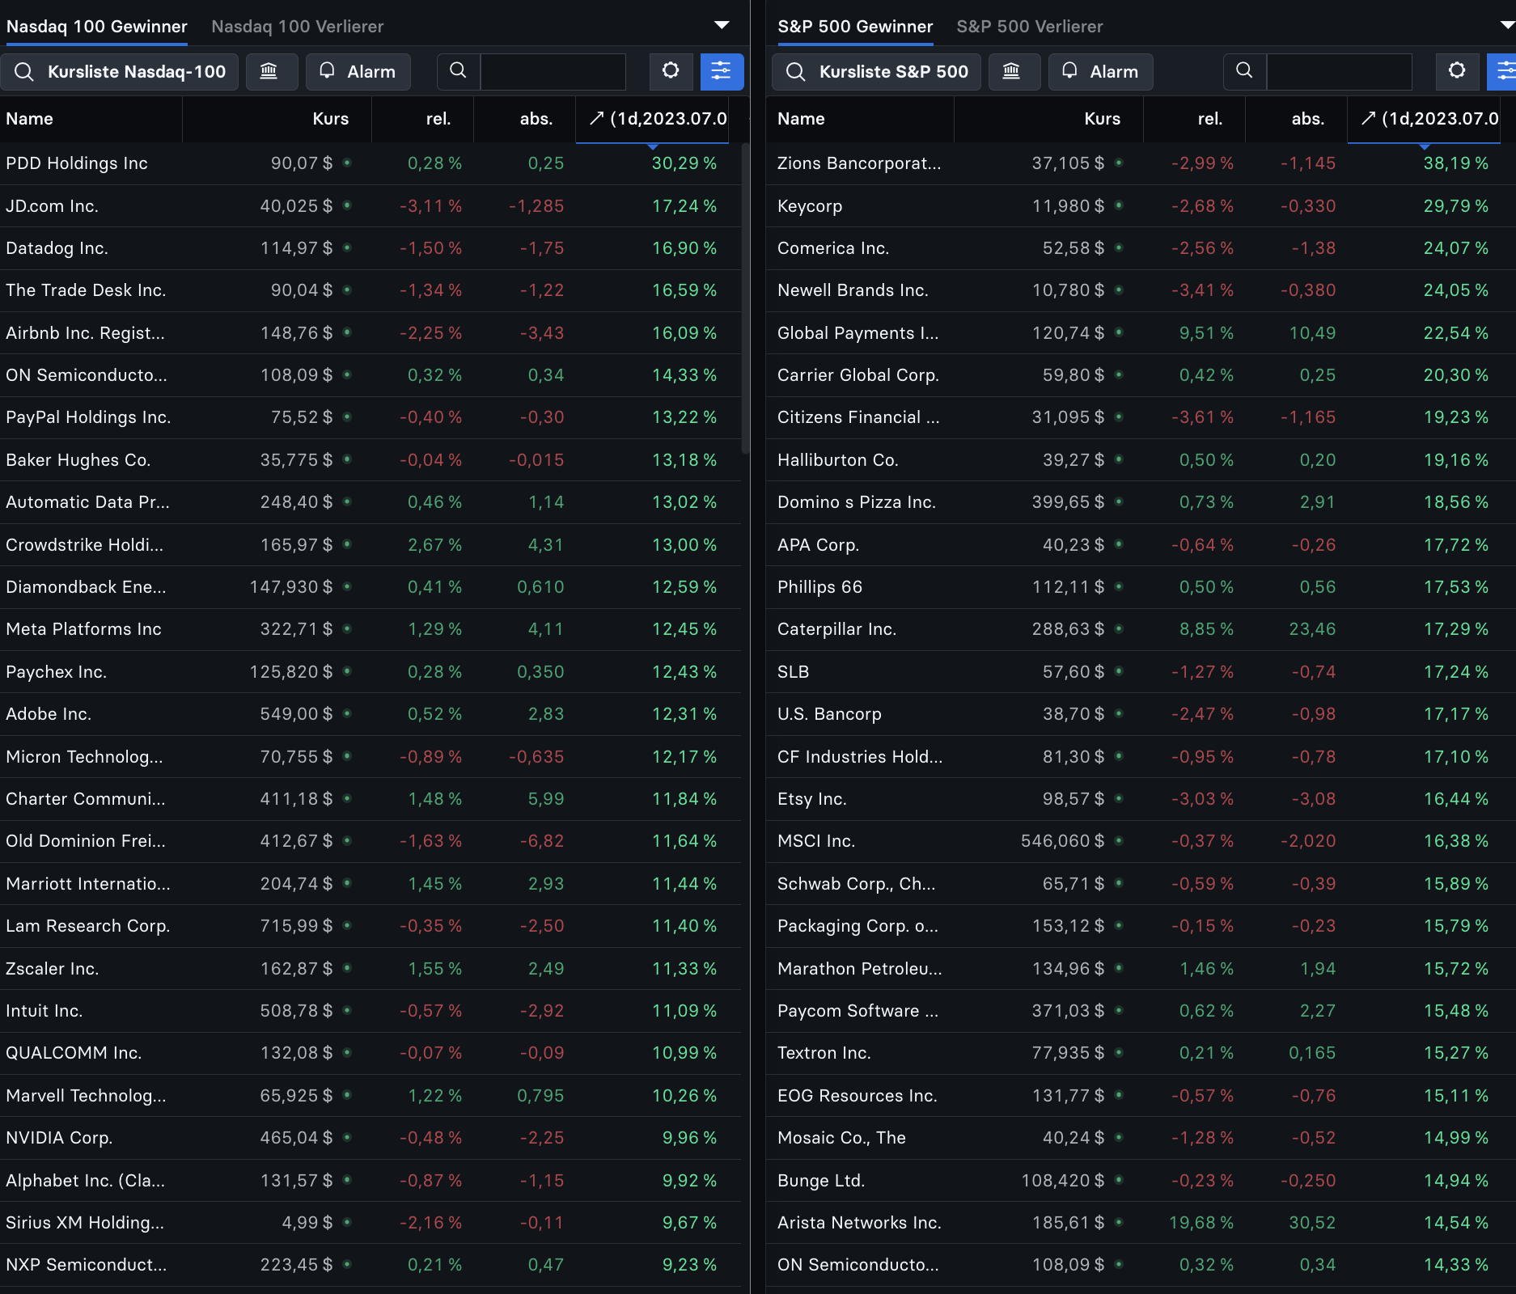Open Phillips 66 row

click(1141, 587)
